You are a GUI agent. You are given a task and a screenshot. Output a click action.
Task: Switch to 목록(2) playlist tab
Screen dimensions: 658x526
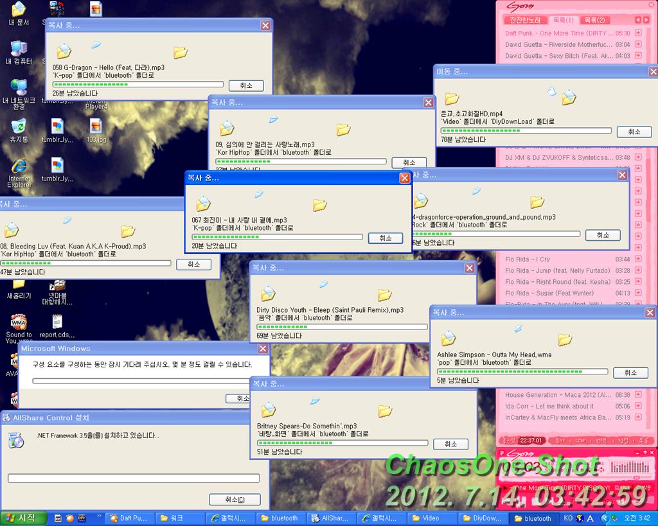(594, 20)
